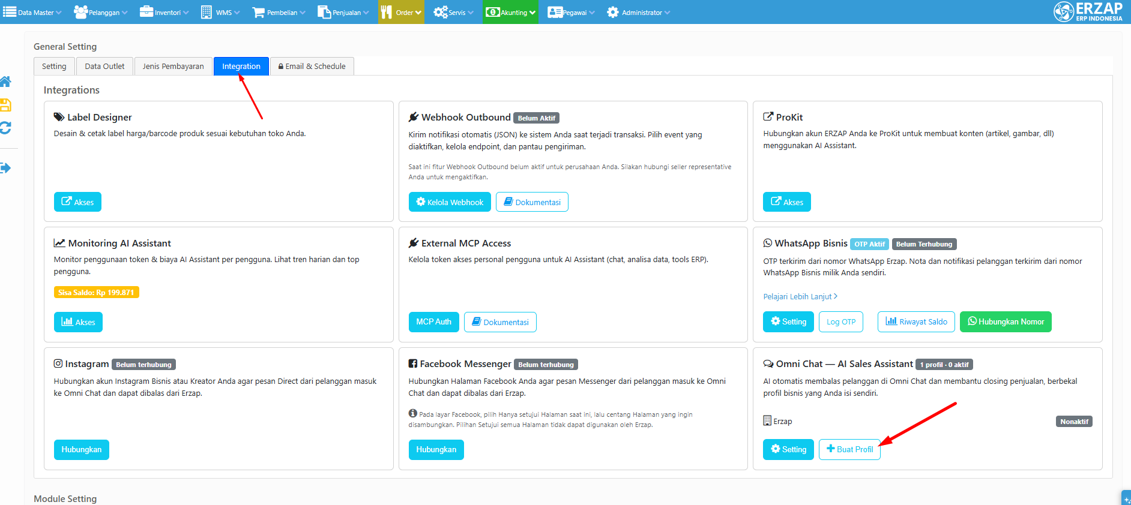Click the Nonaktif status badge

[x=1074, y=422]
